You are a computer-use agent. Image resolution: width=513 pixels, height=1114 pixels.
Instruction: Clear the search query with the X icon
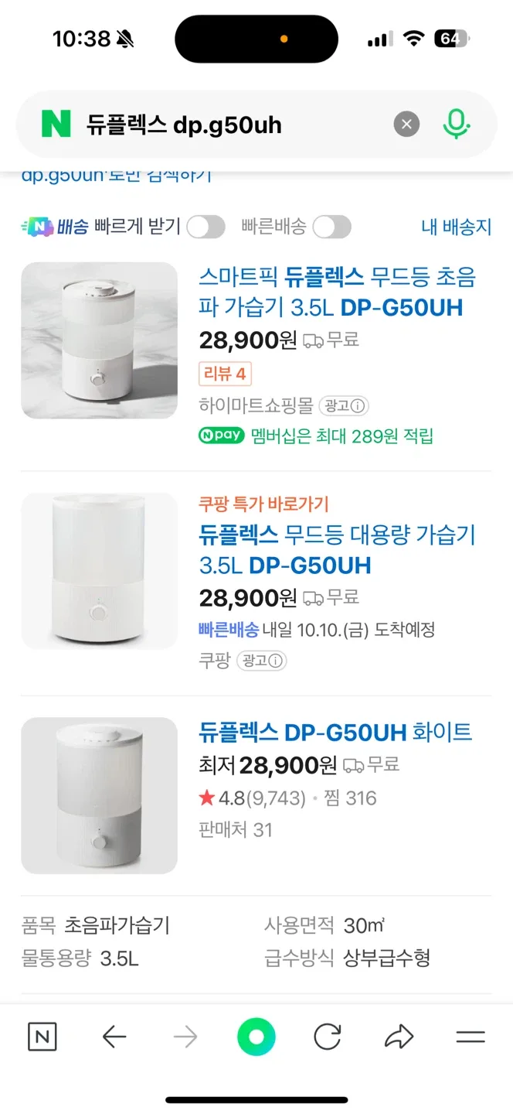point(406,124)
